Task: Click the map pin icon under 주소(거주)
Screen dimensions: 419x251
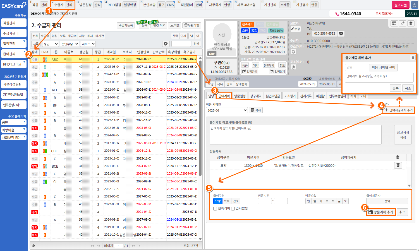Action: point(293,52)
